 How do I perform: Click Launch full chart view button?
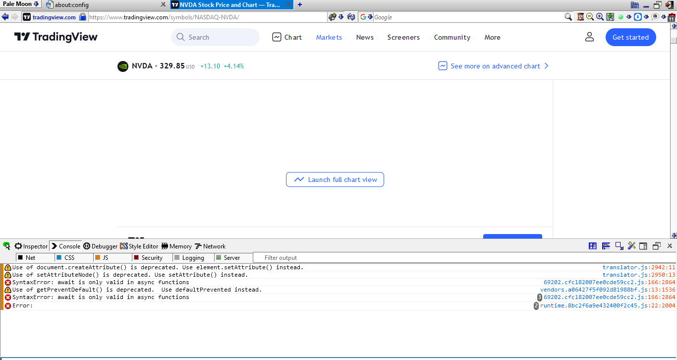[335, 180]
